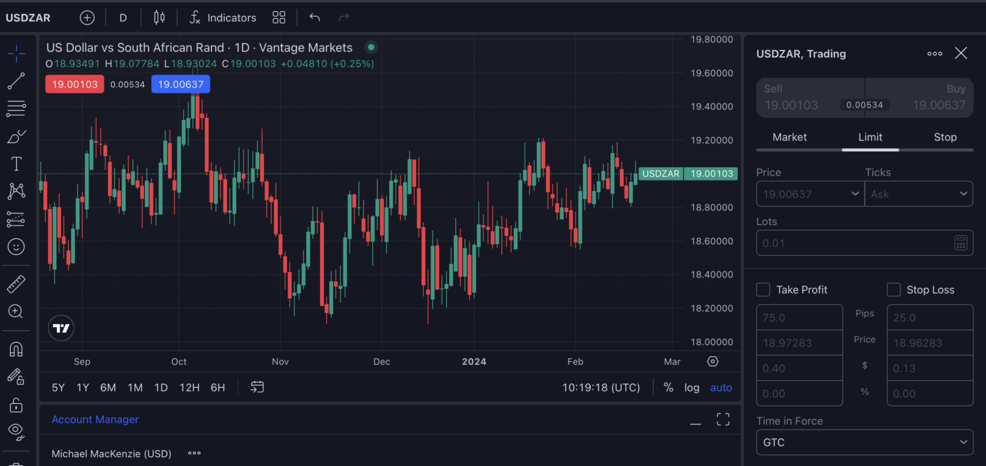Maximize the Account Manager panel
The image size is (986, 466).
click(x=723, y=419)
